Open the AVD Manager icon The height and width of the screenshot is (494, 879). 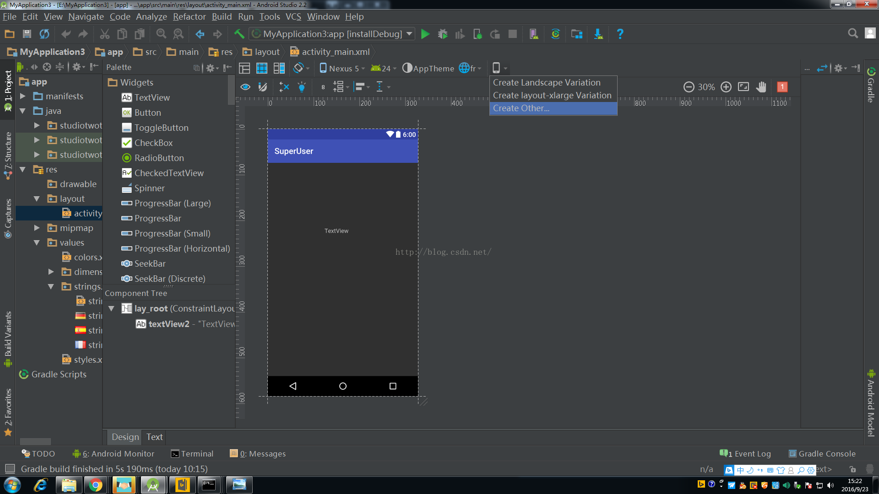(x=533, y=34)
